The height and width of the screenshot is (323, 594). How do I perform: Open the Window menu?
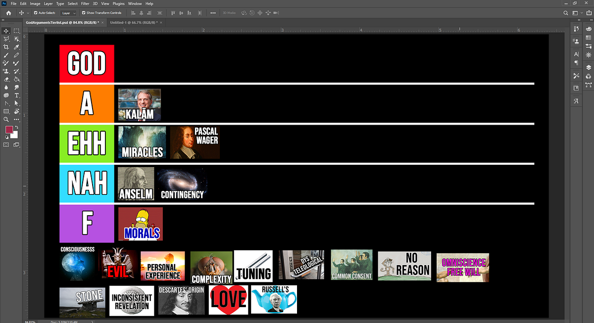click(x=135, y=3)
